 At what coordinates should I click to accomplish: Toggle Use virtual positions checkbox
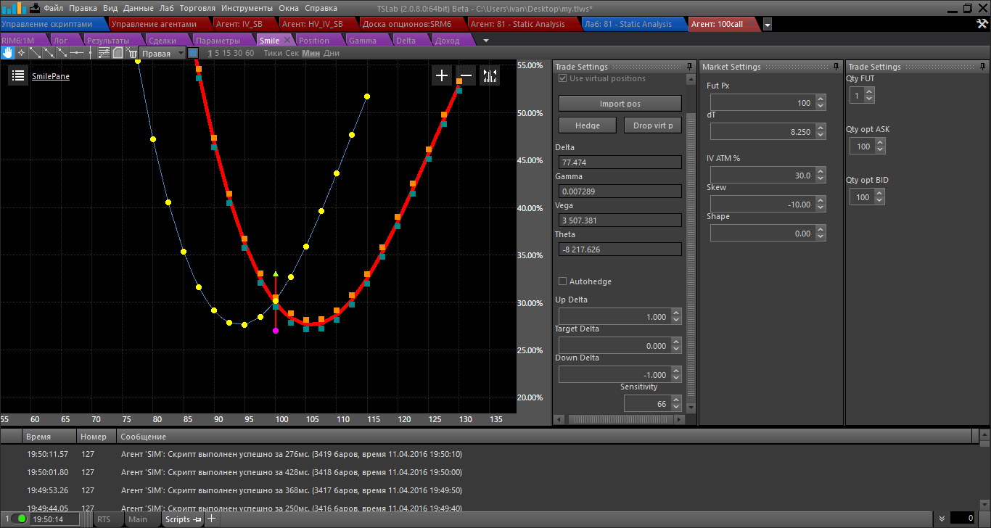coord(562,78)
